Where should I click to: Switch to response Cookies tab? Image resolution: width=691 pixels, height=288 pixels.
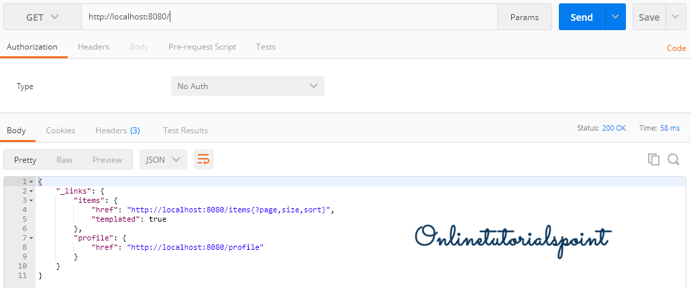[x=60, y=131]
